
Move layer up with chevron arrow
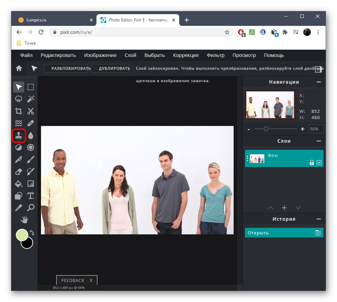270,208
